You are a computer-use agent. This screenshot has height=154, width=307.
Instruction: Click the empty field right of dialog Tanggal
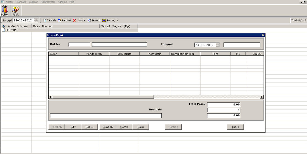[242, 45]
